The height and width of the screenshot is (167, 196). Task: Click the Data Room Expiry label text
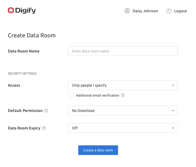tap(24, 128)
